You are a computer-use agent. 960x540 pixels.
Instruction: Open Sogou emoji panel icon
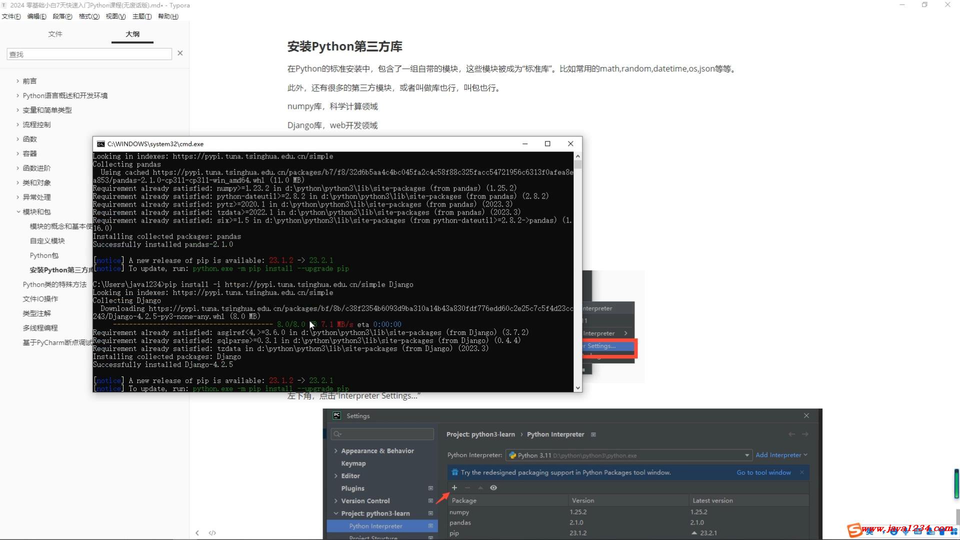(x=893, y=531)
